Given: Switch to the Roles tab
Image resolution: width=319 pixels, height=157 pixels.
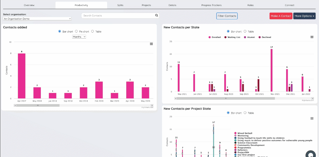Looking at the screenshot, I should (x=250, y=5).
